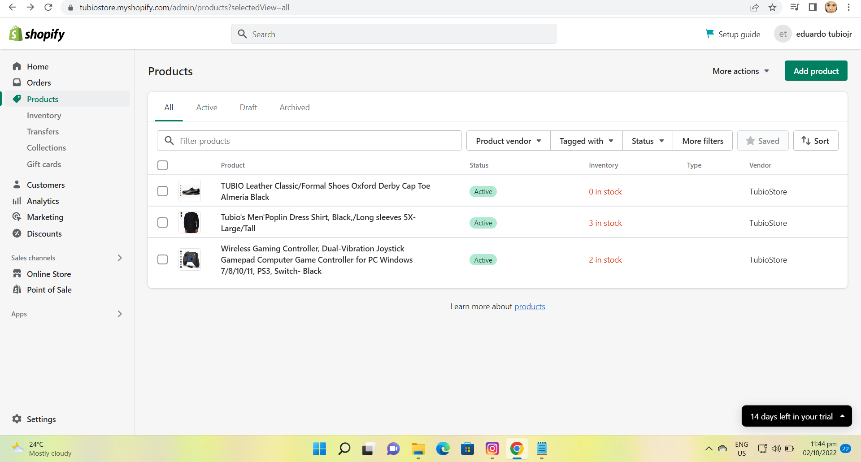Click the Customers person icon
Image resolution: width=861 pixels, height=462 pixels.
[x=17, y=185]
